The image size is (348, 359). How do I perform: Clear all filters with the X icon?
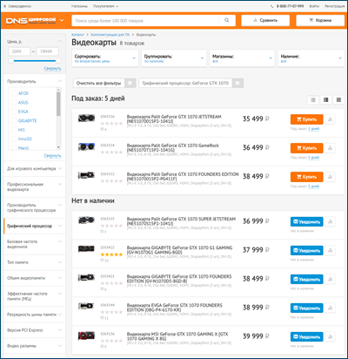pyautogui.click(x=130, y=83)
